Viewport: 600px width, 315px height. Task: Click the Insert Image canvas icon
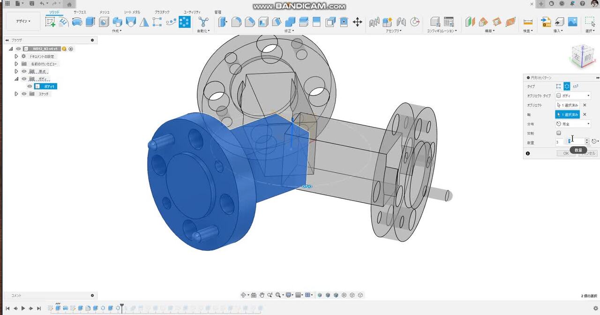[x=572, y=22]
